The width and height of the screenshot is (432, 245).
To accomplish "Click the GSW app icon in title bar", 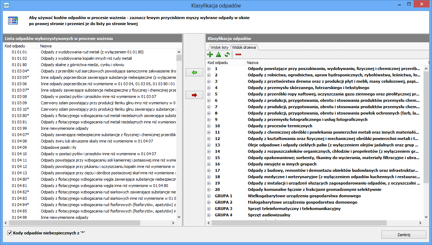I will click(6, 5).
